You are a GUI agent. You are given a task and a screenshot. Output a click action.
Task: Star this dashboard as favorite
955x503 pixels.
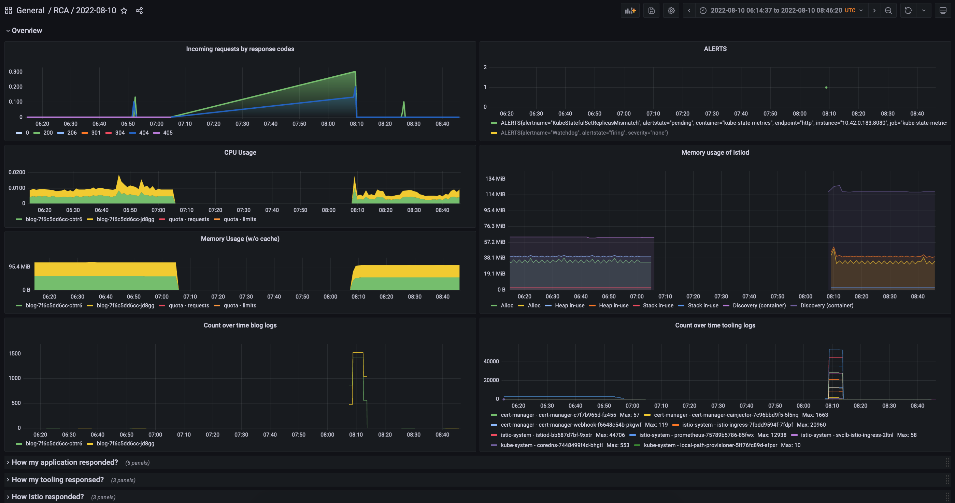pyautogui.click(x=124, y=11)
